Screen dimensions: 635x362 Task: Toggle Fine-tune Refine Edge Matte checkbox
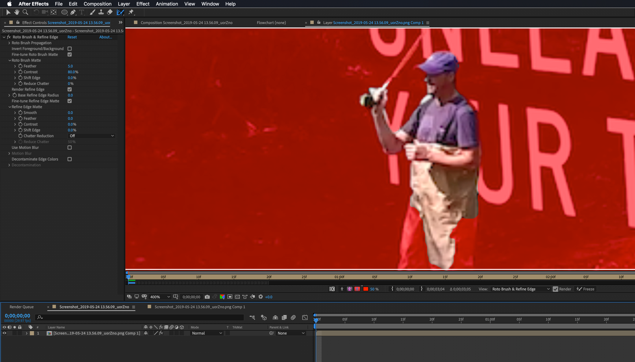pyautogui.click(x=70, y=101)
